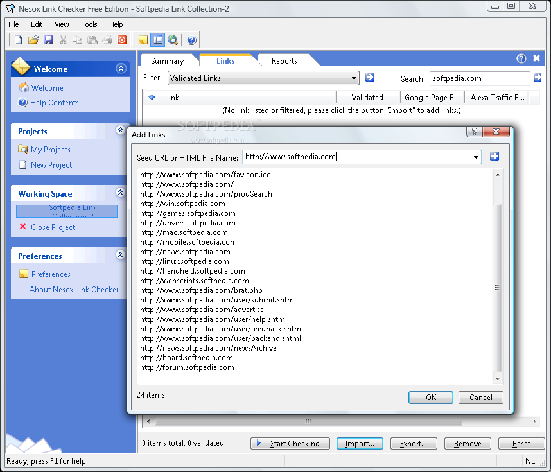The image size is (551, 472).
Task: Run search with the blue arrow icon
Action: coord(538,77)
